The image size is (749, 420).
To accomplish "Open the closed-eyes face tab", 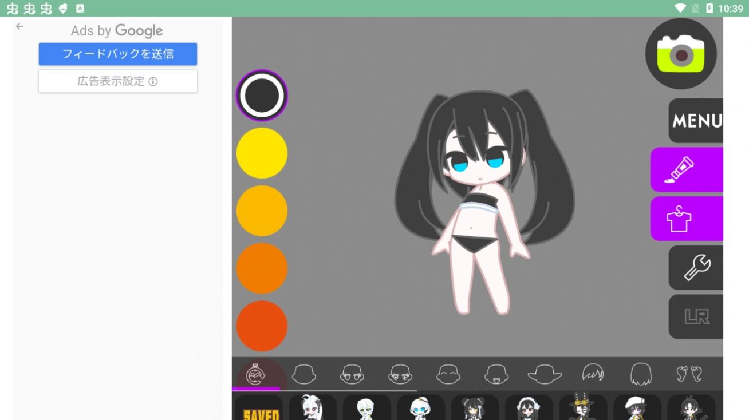I will pos(448,375).
